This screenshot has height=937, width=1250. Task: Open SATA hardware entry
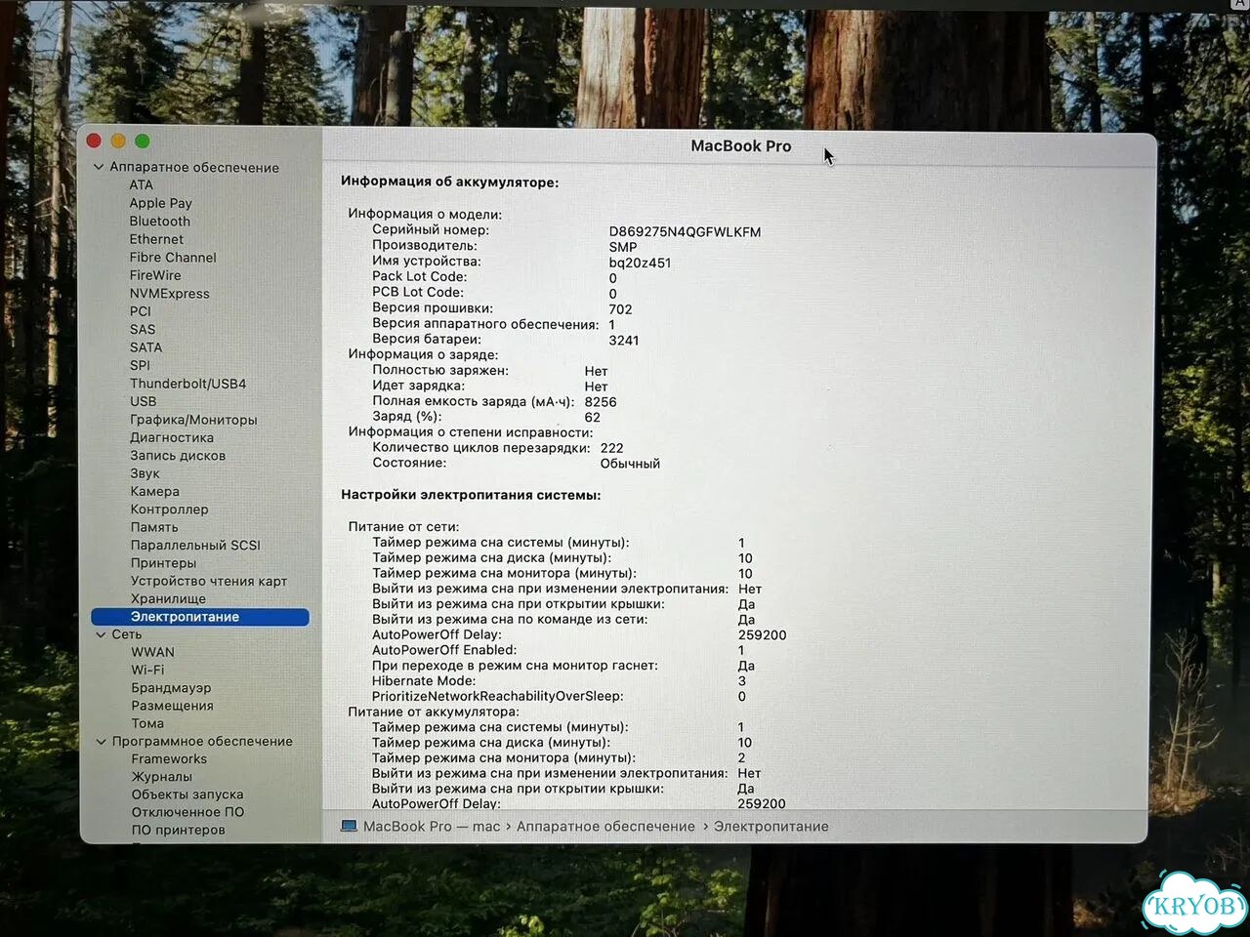(146, 347)
